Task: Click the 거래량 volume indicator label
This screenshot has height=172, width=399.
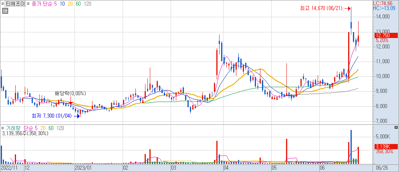Action: (13, 128)
